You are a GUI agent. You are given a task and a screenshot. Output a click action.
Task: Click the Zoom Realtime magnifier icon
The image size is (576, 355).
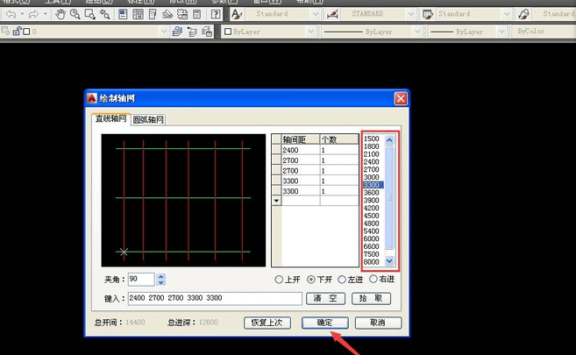click(x=76, y=15)
